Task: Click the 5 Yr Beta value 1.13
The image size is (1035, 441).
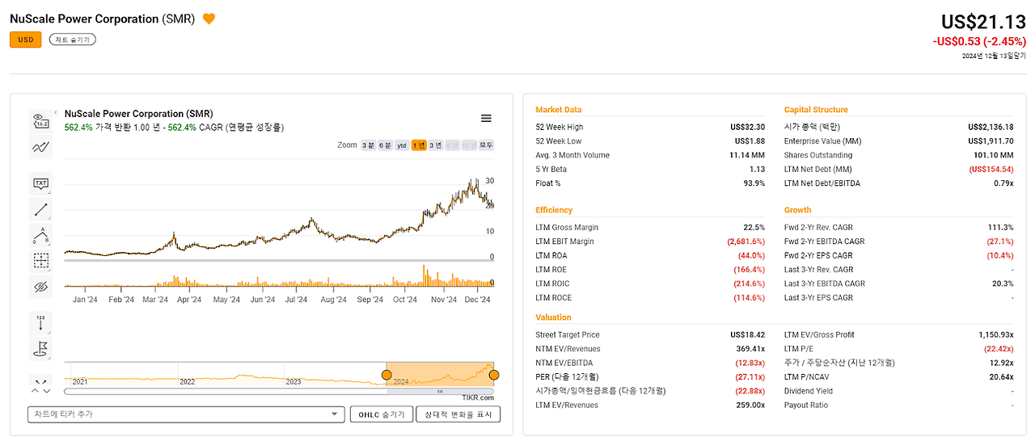Action: point(757,170)
